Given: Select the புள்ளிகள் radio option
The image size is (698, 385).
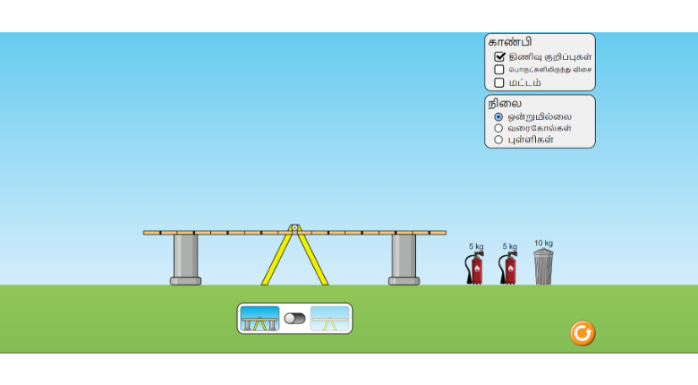Looking at the screenshot, I should click(x=498, y=140).
